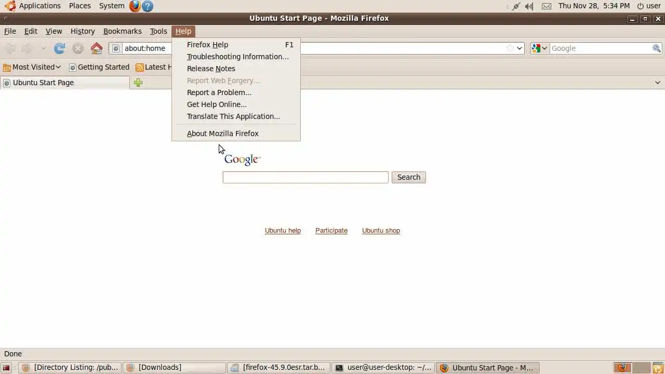Open the Getting Started bookmark
This screenshot has height=374, width=665.
tap(99, 67)
